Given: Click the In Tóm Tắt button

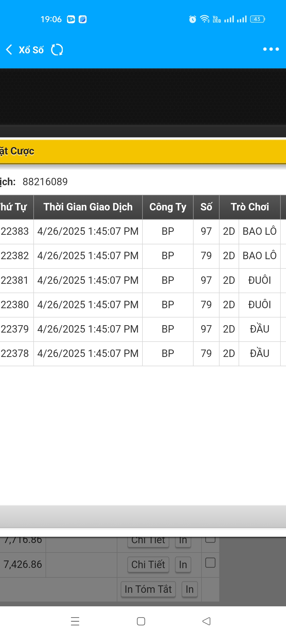Looking at the screenshot, I should [x=148, y=589].
